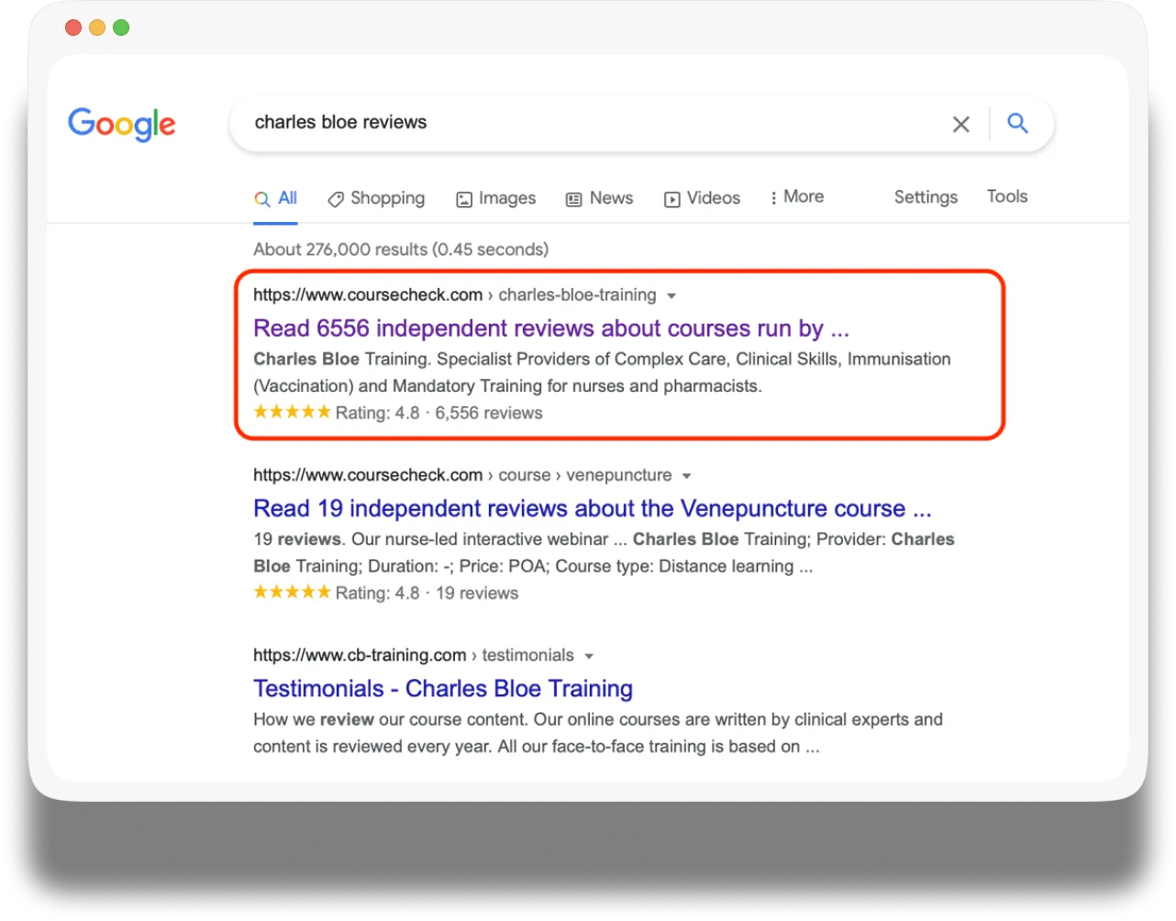The width and height of the screenshot is (1176, 921).
Task: Open the Settings menu
Action: pyautogui.click(x=926, y=197)
